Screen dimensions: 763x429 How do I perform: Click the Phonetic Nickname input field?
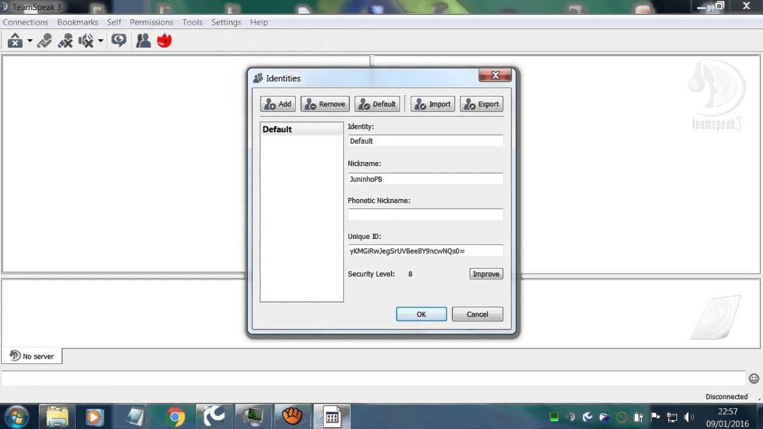425,214
